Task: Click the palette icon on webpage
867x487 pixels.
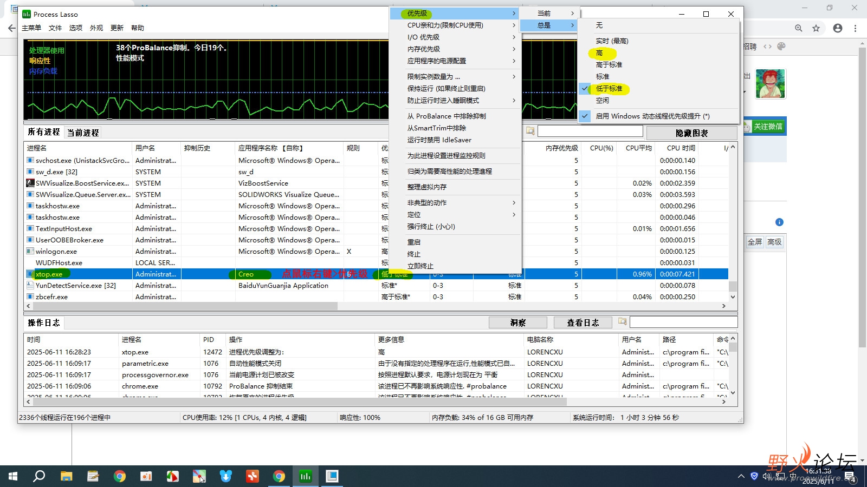Action: (781, 47)
